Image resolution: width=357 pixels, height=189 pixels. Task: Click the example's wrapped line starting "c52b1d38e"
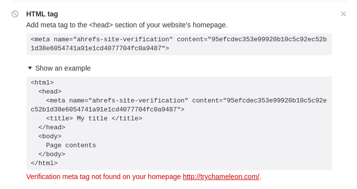click(x=107, y=109)
